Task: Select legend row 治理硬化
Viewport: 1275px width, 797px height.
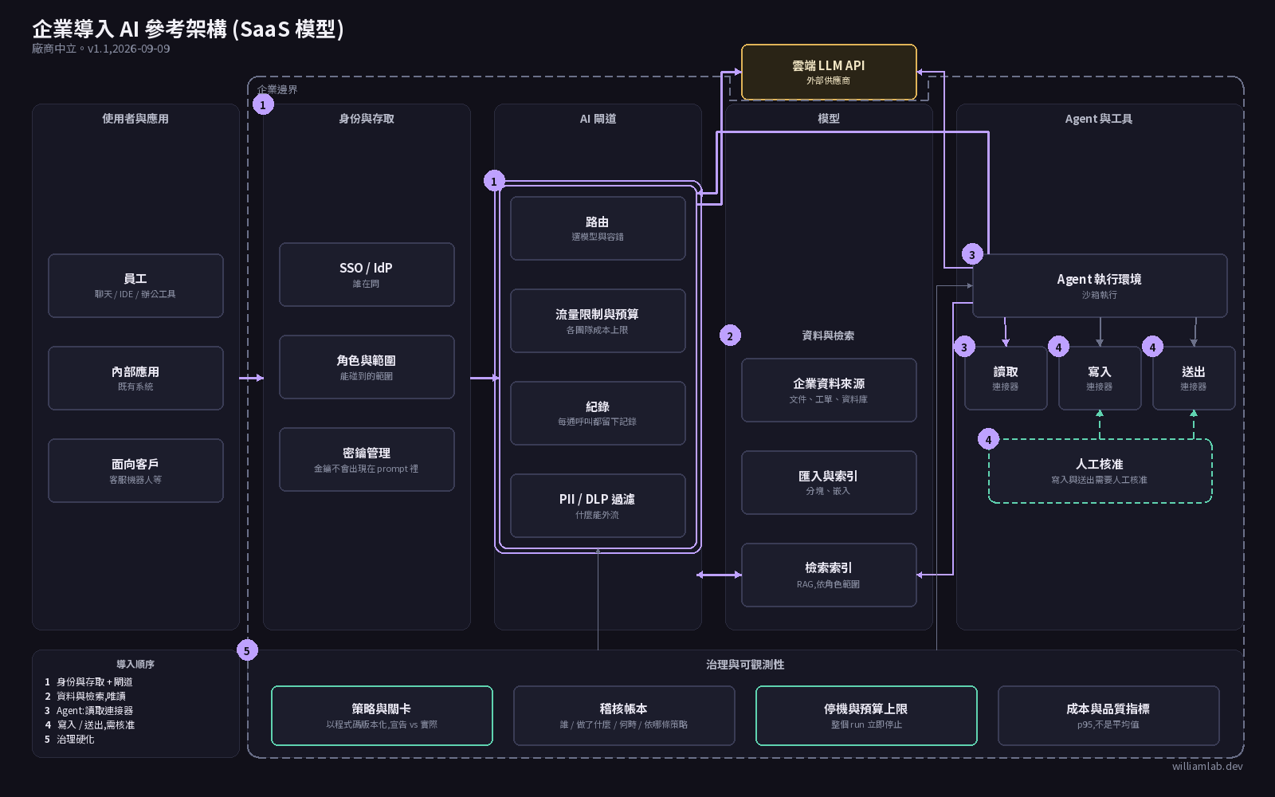Action: pyautogui.click(x=69, y=740)
